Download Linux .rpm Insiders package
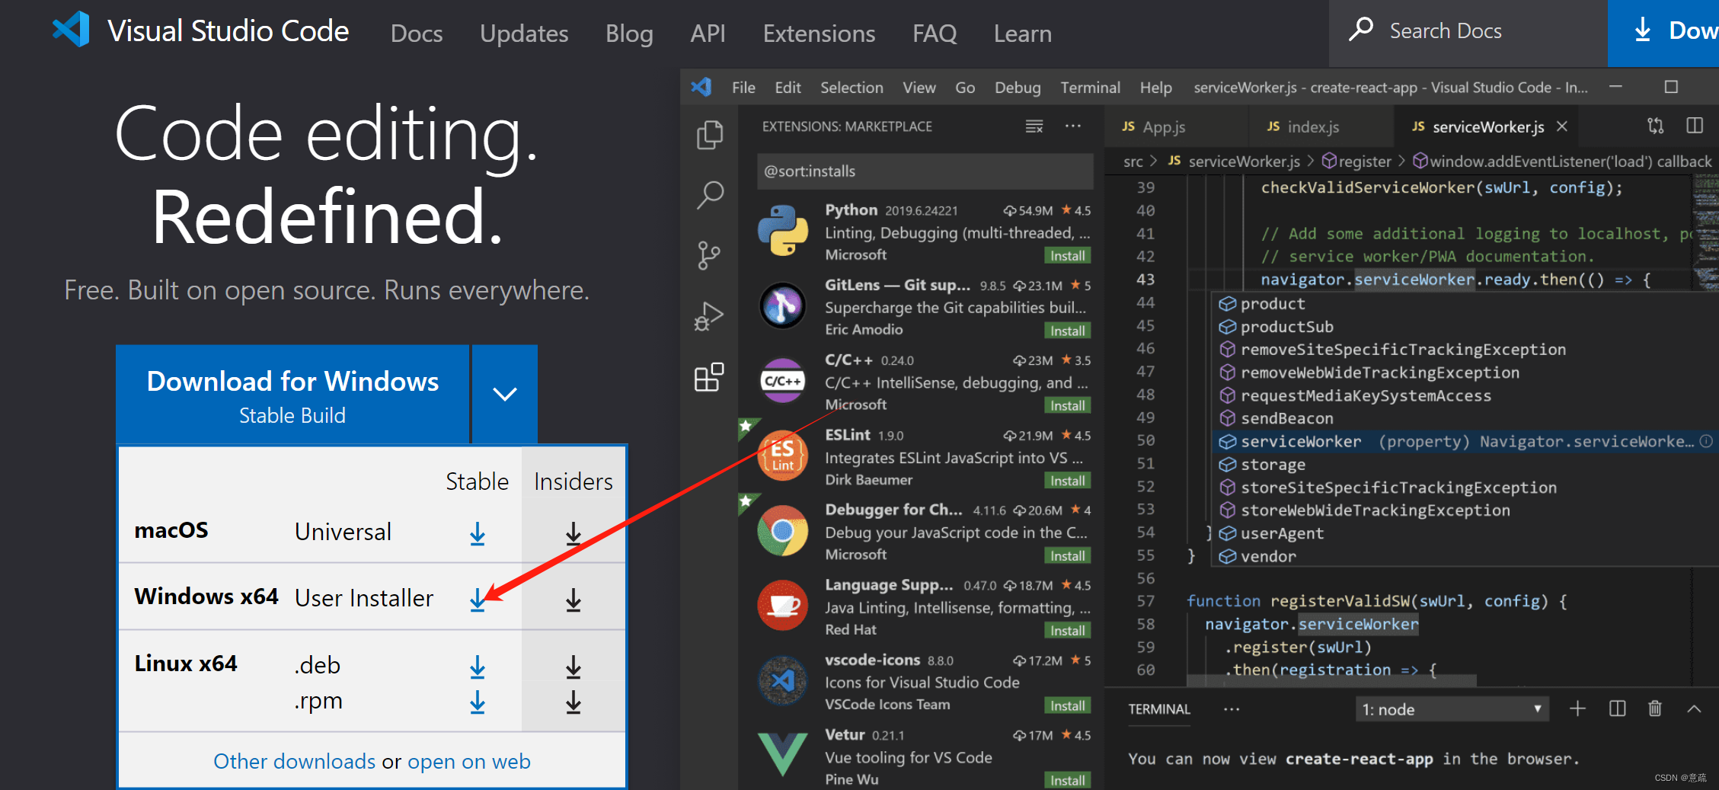This screenshot has height=790, width=1719. point(574,702)
